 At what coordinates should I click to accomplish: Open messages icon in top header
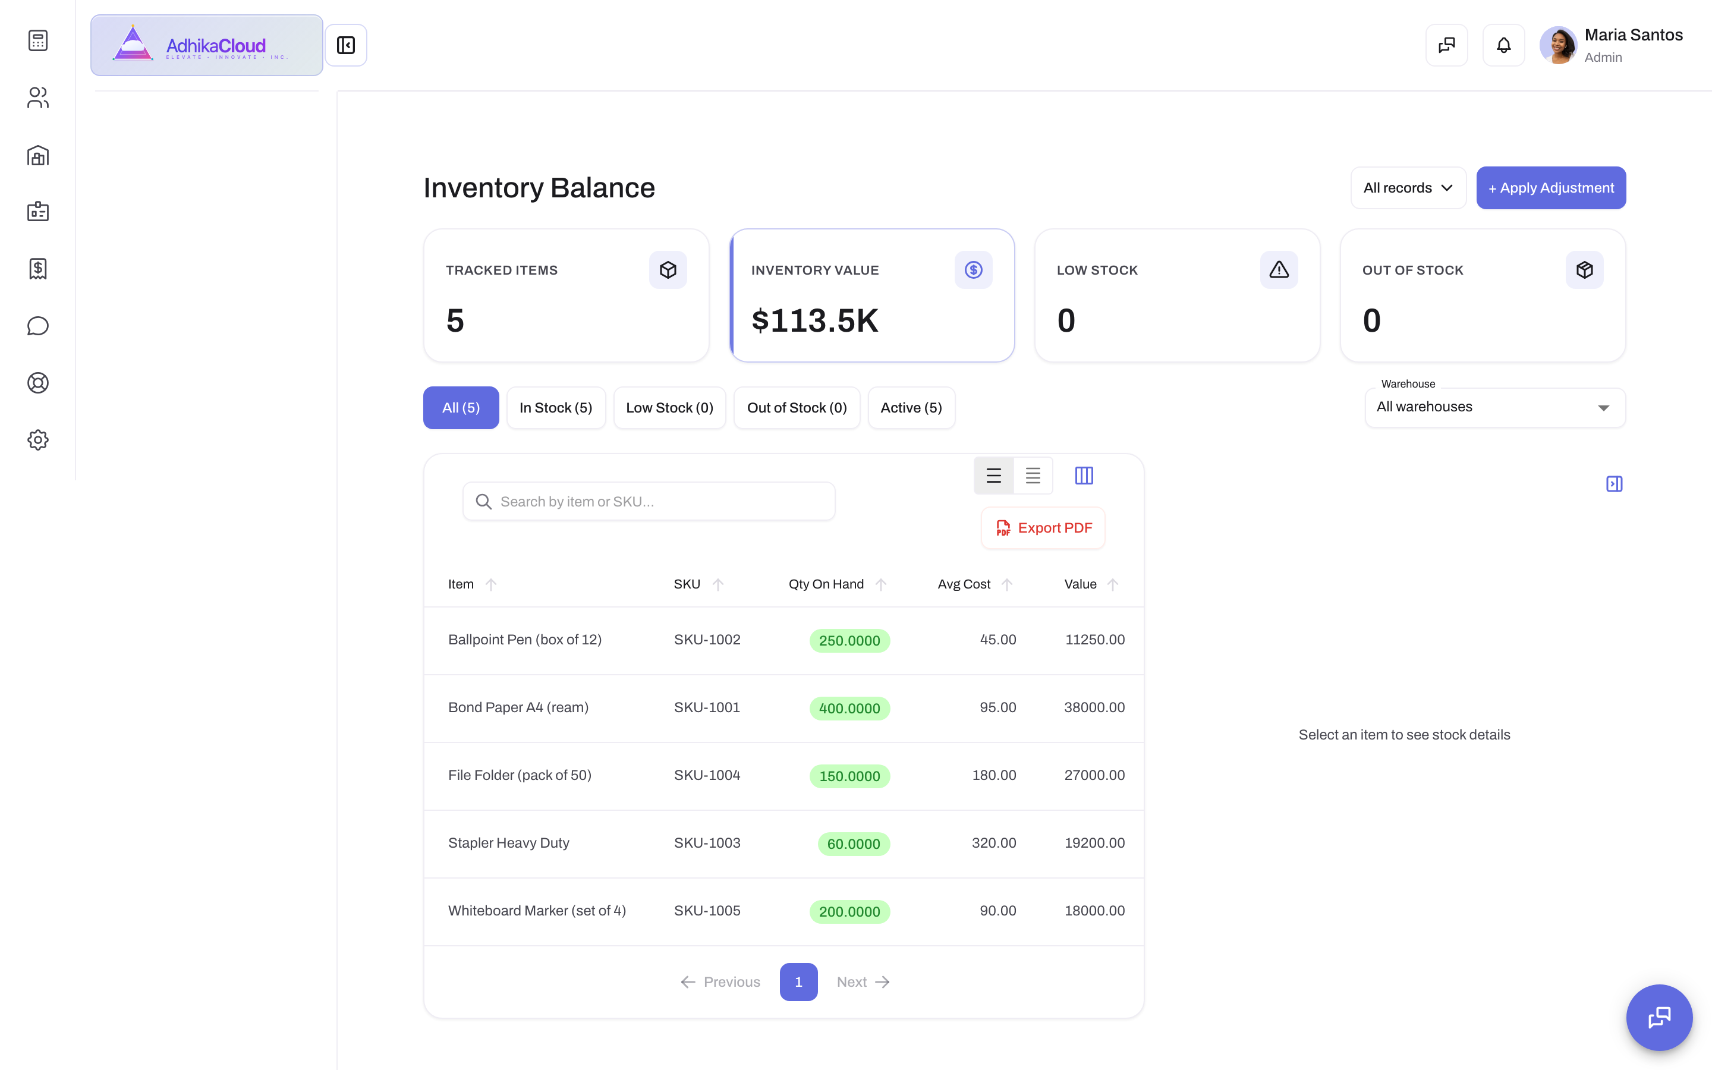[x=1447, y=45]
